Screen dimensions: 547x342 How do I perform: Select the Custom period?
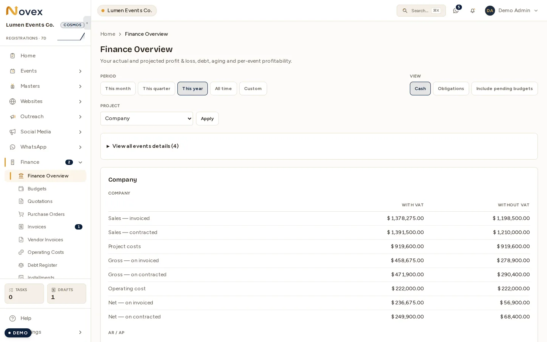coord(253,89)
